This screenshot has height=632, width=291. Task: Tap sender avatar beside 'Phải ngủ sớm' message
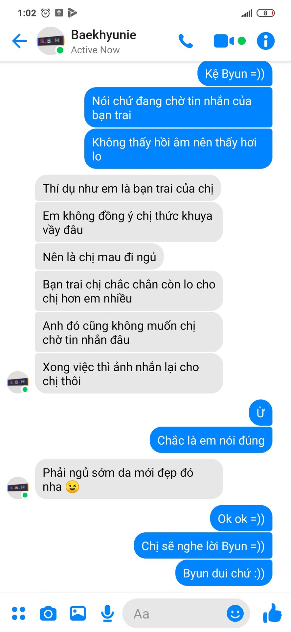(18, 487)
